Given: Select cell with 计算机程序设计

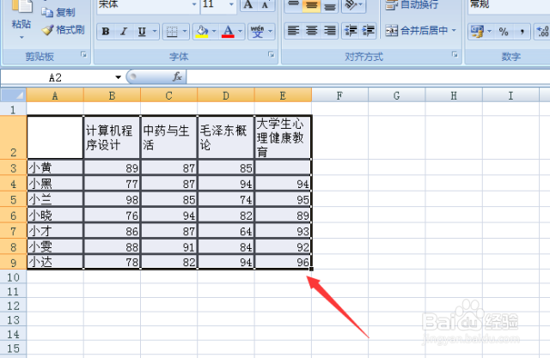Looking at the screenshot, I should tap(112, 137).
